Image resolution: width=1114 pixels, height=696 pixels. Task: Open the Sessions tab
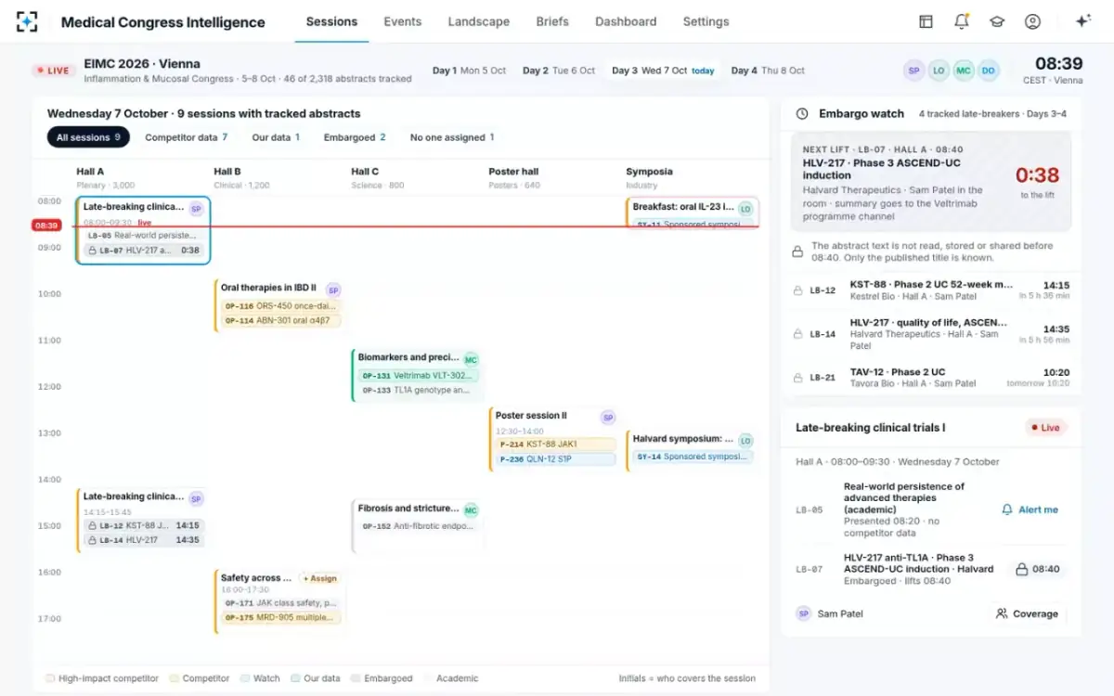[331, 21]
